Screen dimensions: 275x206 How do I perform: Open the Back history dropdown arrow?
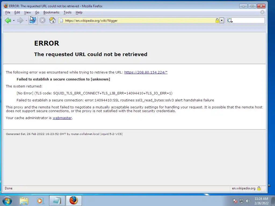(14, 20)
